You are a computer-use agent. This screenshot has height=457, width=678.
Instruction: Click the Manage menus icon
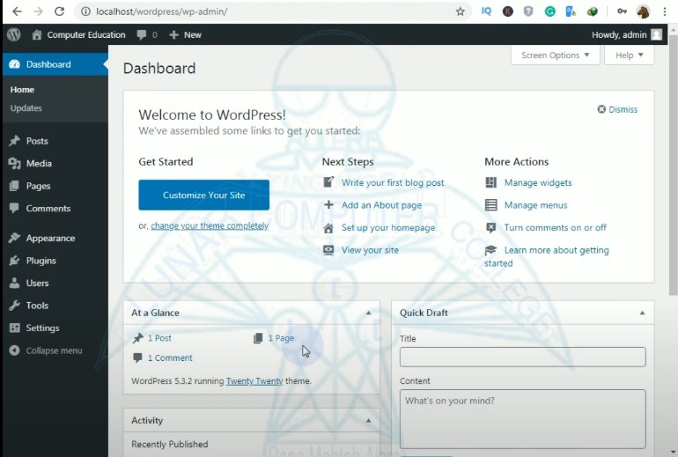point(490,205)
